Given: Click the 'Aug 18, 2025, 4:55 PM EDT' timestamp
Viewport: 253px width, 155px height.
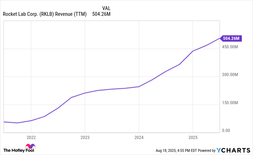Looking at the screenshot, I should (176, 151).
